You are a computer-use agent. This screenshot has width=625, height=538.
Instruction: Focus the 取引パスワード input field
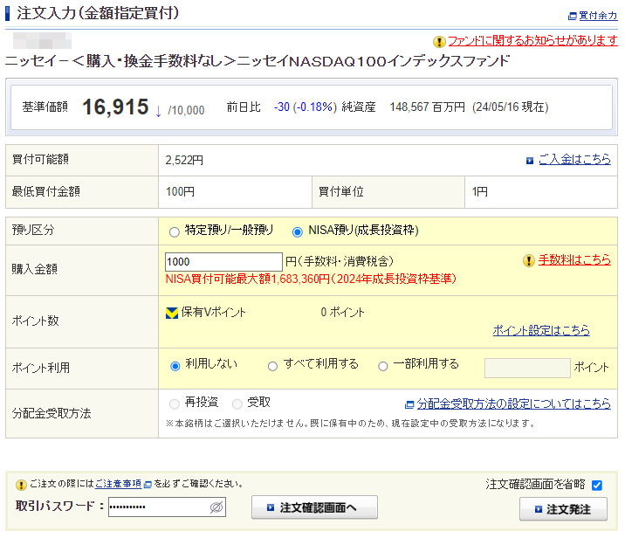tap(159, 507)
